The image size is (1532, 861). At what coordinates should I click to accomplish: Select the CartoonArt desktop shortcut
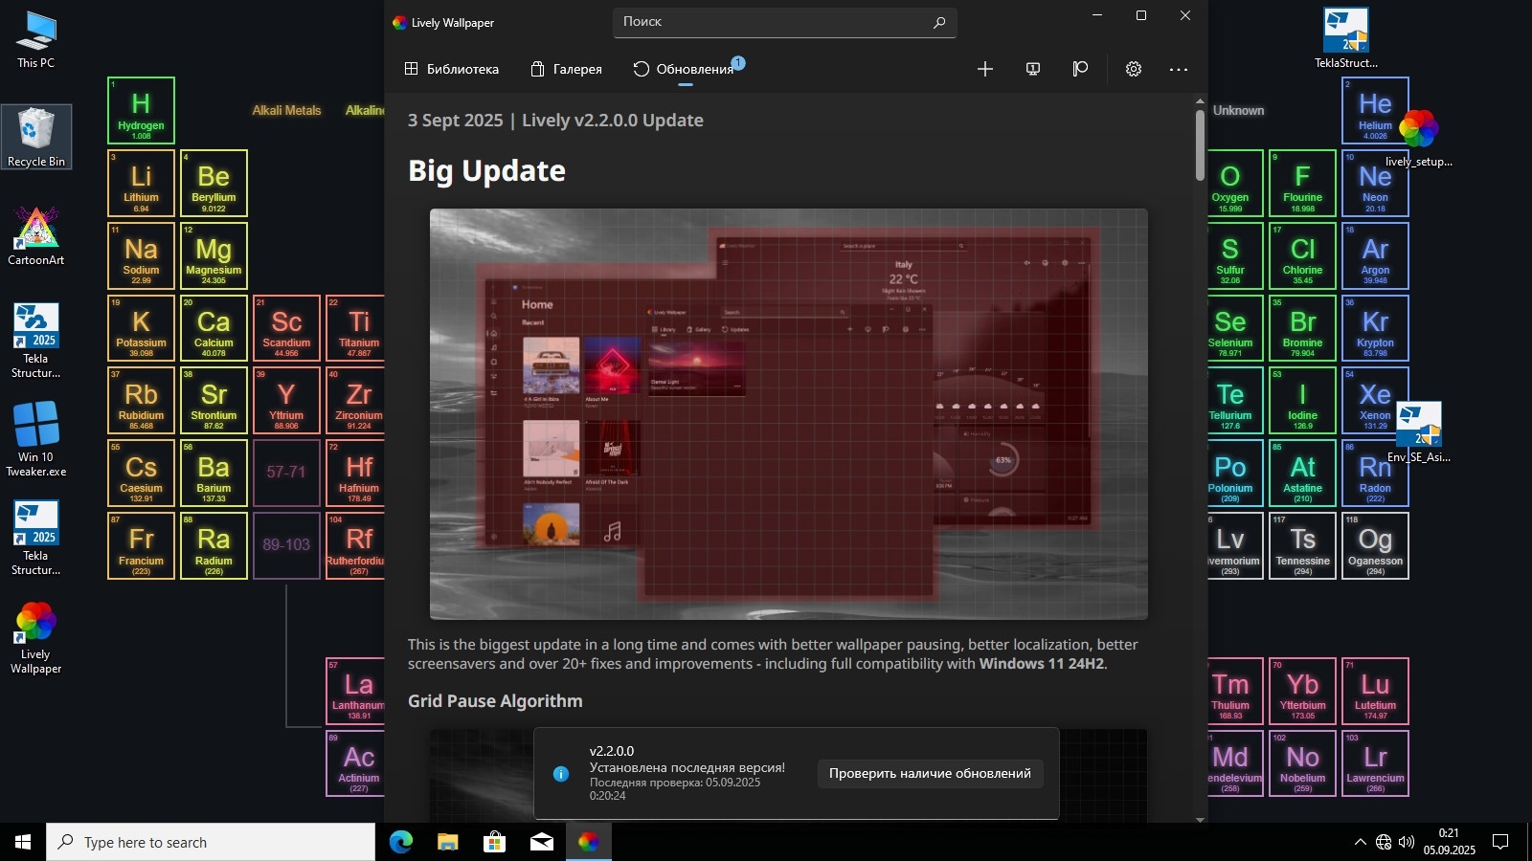coord(36,236)
